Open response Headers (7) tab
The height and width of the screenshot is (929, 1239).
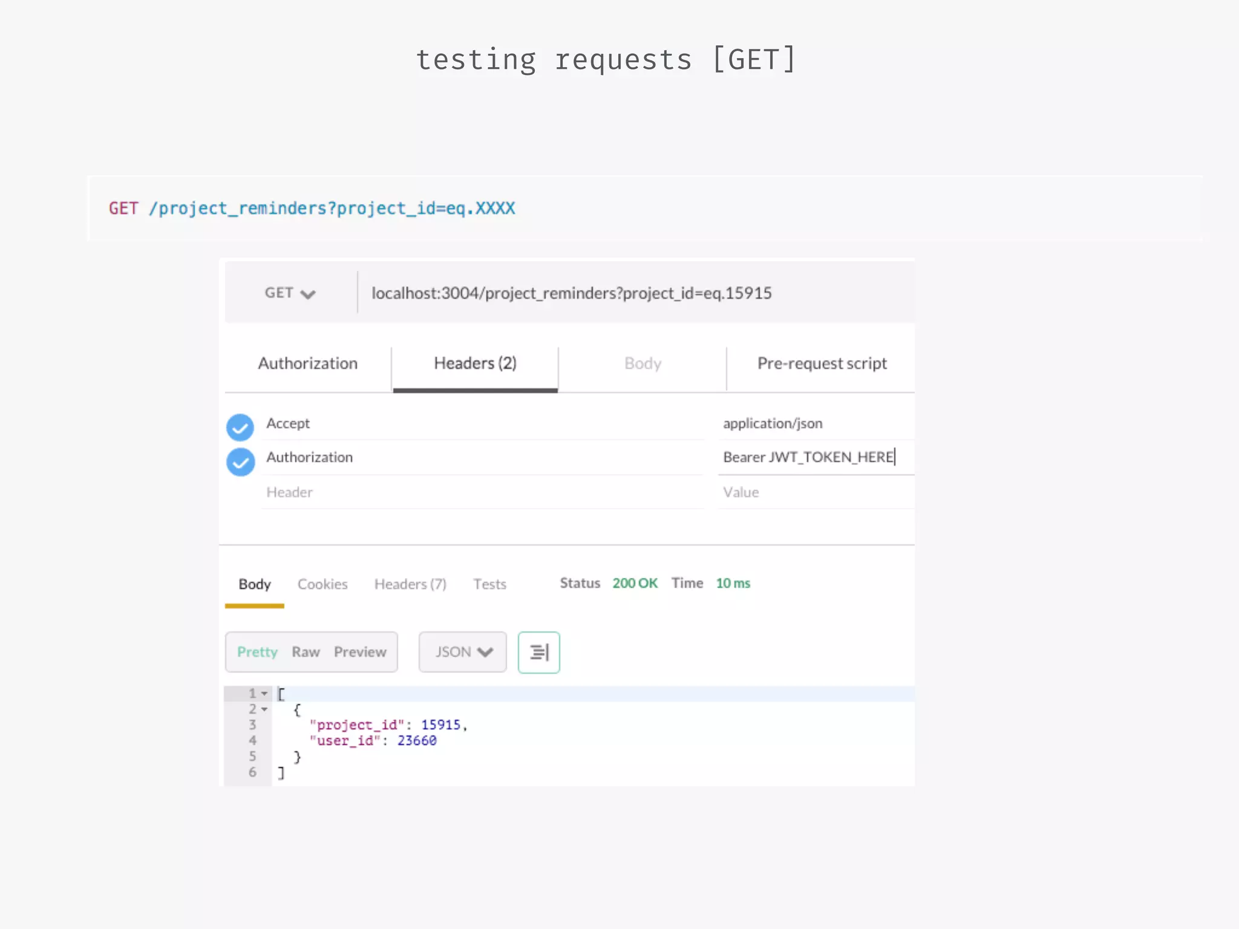[x=410, y=584]
